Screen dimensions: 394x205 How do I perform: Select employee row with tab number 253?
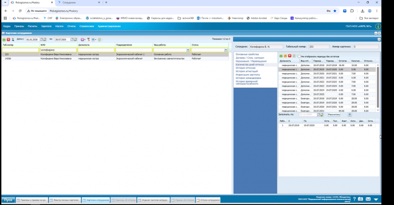click(115, 54)
